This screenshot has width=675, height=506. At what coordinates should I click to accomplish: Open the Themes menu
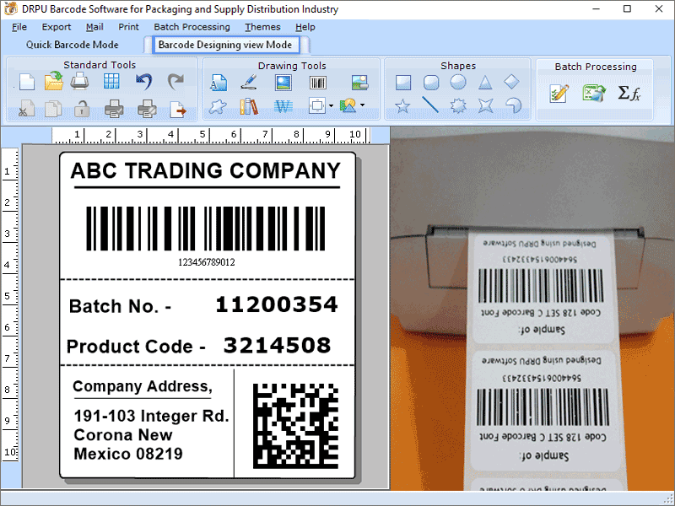point(262,26)
